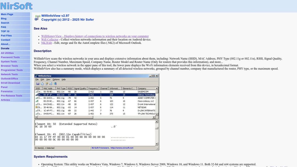Screen dimensions: 297x167
Task: Open the NK2Edit link
Action: 46,43
